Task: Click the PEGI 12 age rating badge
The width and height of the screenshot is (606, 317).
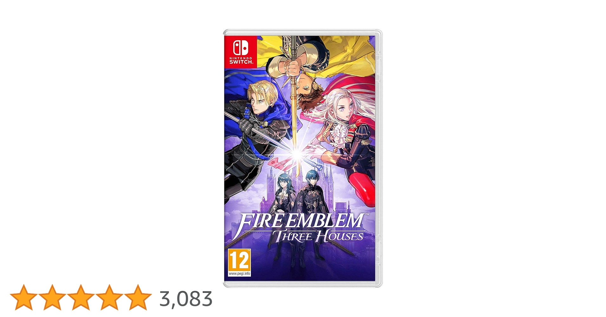Action: [x=240, y=263]
